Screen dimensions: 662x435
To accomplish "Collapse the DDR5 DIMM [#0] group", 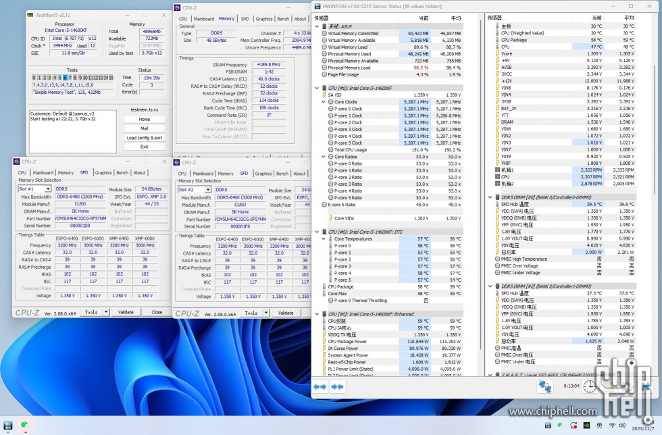I will (x=490, y=197).
